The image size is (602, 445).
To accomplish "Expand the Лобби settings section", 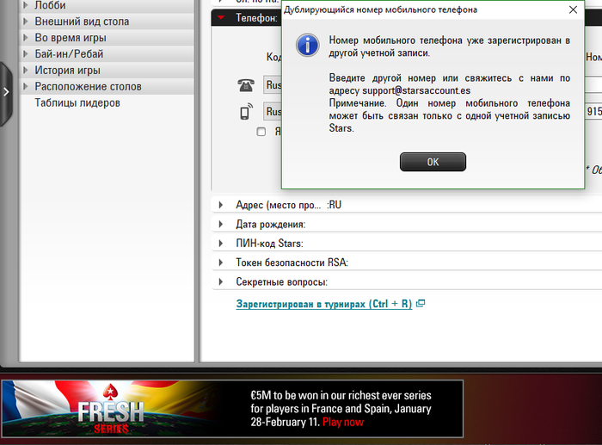I will tap(107, 5).
